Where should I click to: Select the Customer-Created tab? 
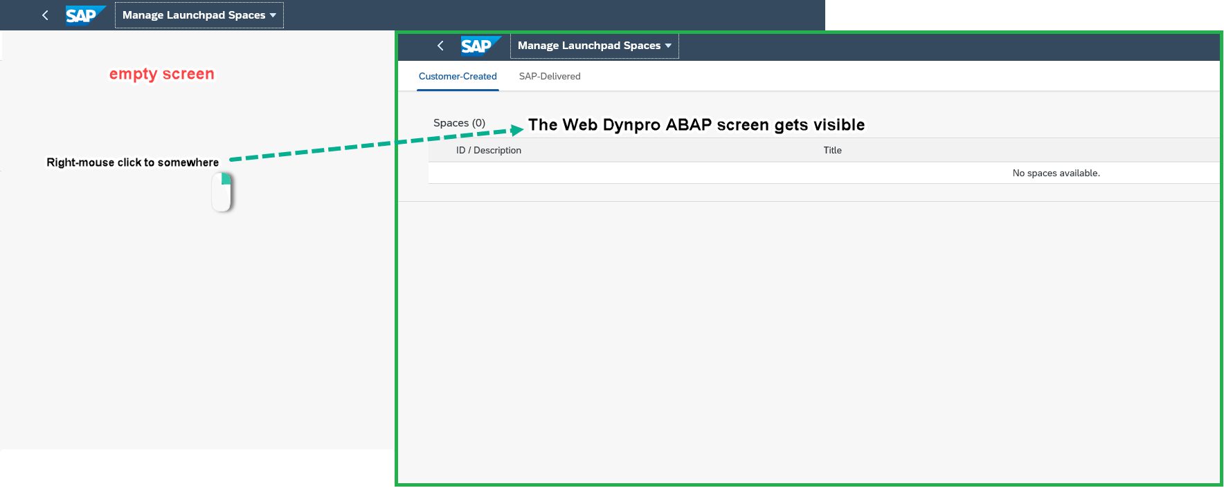pyautogui.click(x=458, y=76)
